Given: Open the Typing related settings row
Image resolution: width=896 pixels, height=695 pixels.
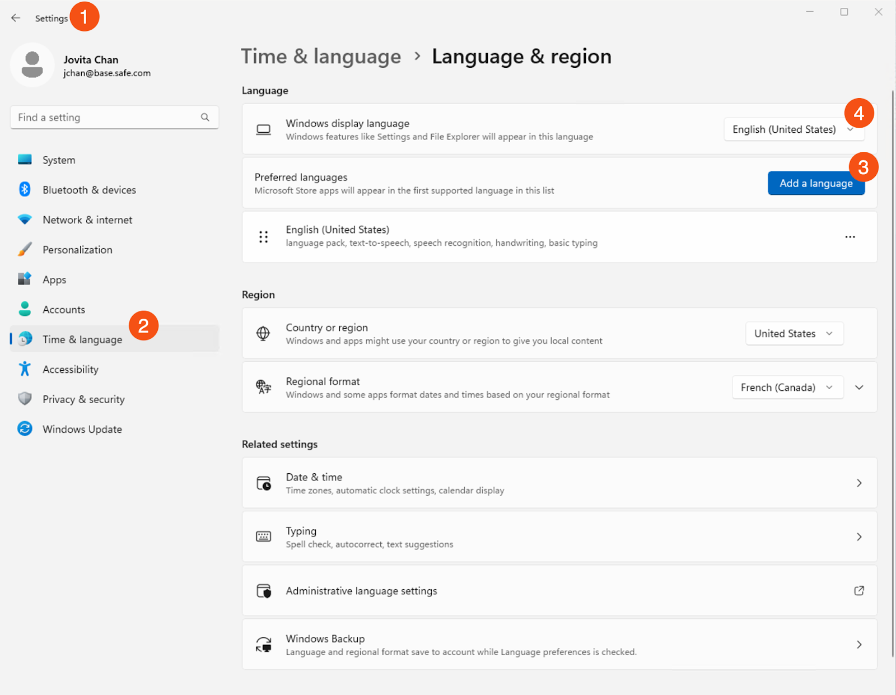Looking at the screenshot, I should click(x=559, y=537).
